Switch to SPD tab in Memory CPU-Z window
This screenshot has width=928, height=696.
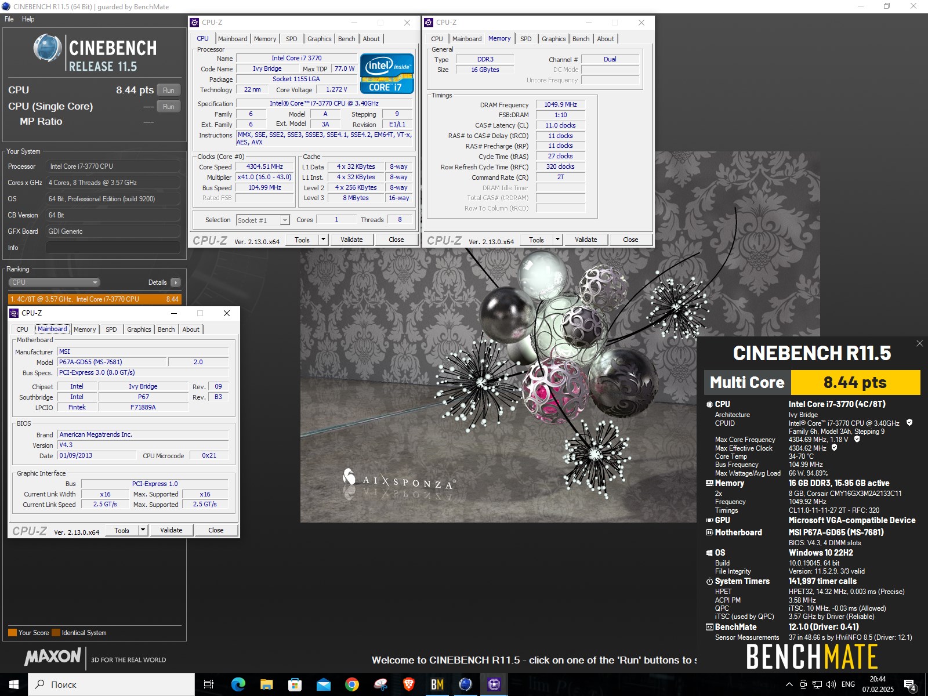click(x=525, y=39)
